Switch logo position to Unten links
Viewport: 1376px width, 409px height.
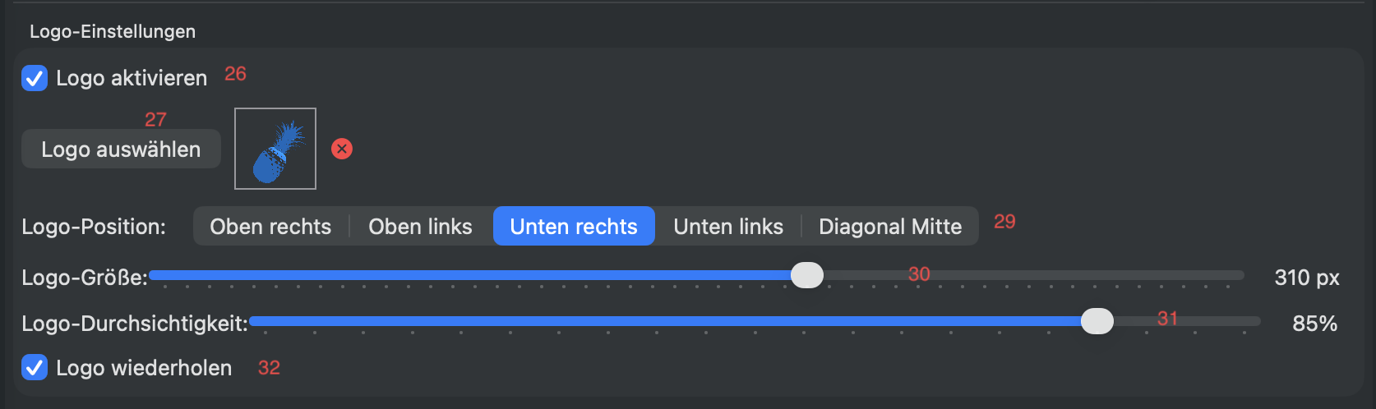pyautogui.click(x=728, y=227)
